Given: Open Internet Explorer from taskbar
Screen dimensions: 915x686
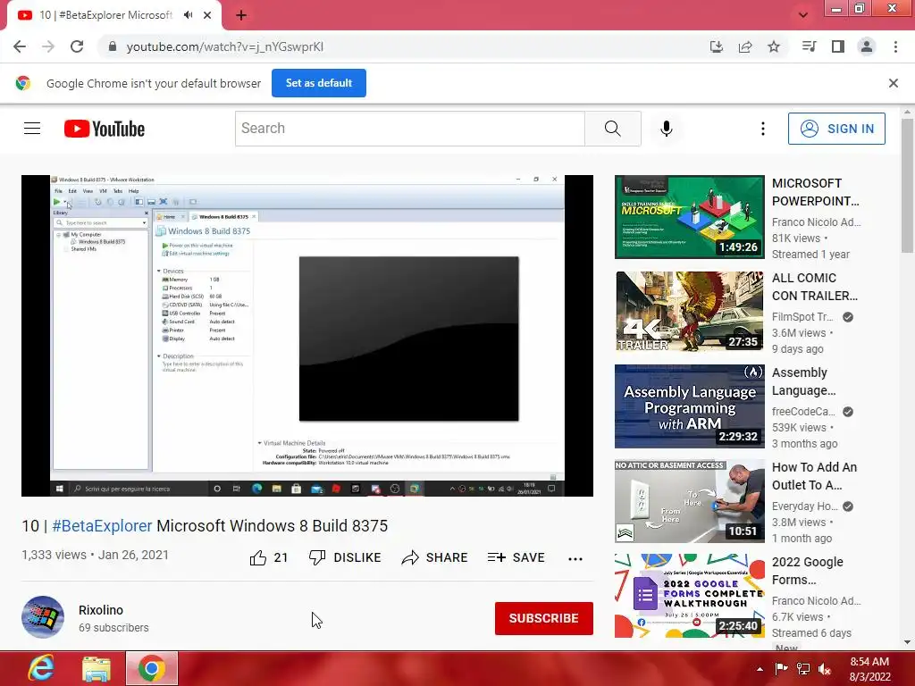Looking at the screenshot, I should coord(41,668).
